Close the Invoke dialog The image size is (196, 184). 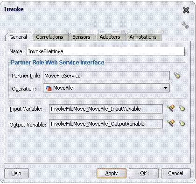pyautogui.click(x=186, y=10)
